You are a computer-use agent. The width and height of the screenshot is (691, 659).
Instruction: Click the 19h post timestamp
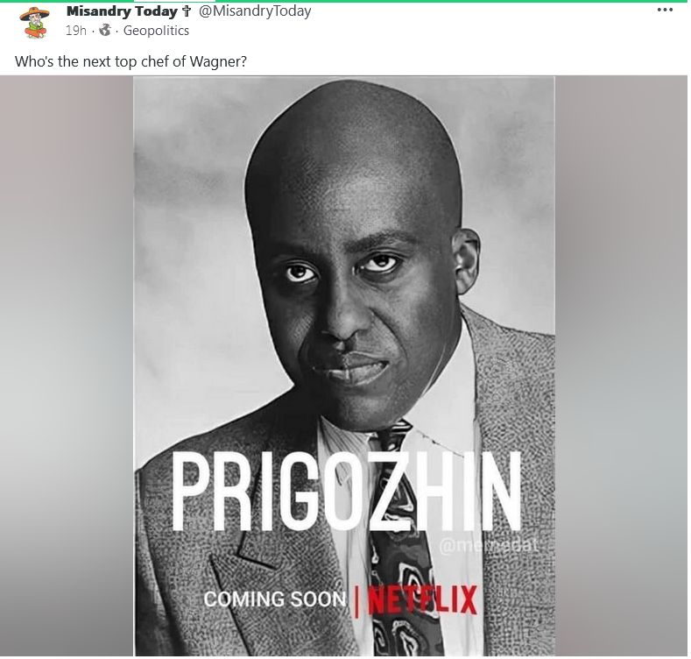coord(76,31)
